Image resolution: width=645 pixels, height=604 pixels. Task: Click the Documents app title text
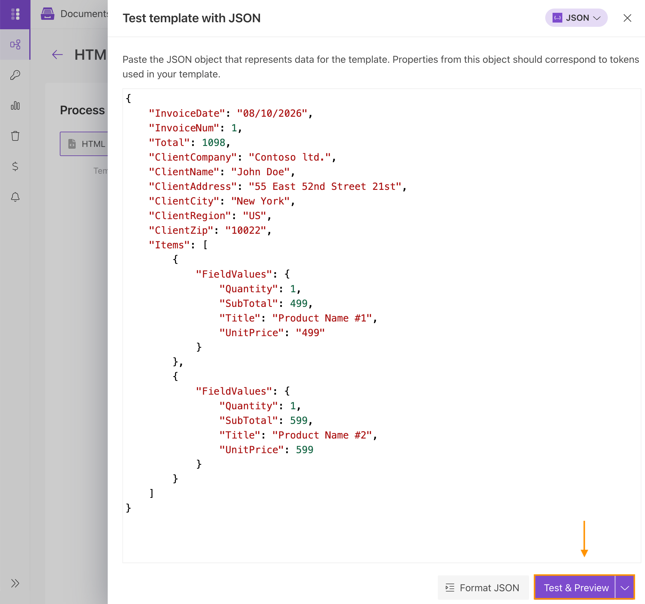[x=84, y=14]
